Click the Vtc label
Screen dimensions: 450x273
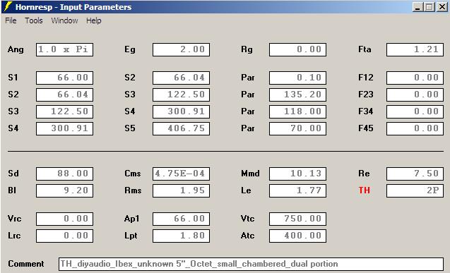[x=247, y=219]
